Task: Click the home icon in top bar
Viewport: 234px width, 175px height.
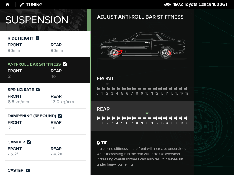Action: tap(8, 4)
